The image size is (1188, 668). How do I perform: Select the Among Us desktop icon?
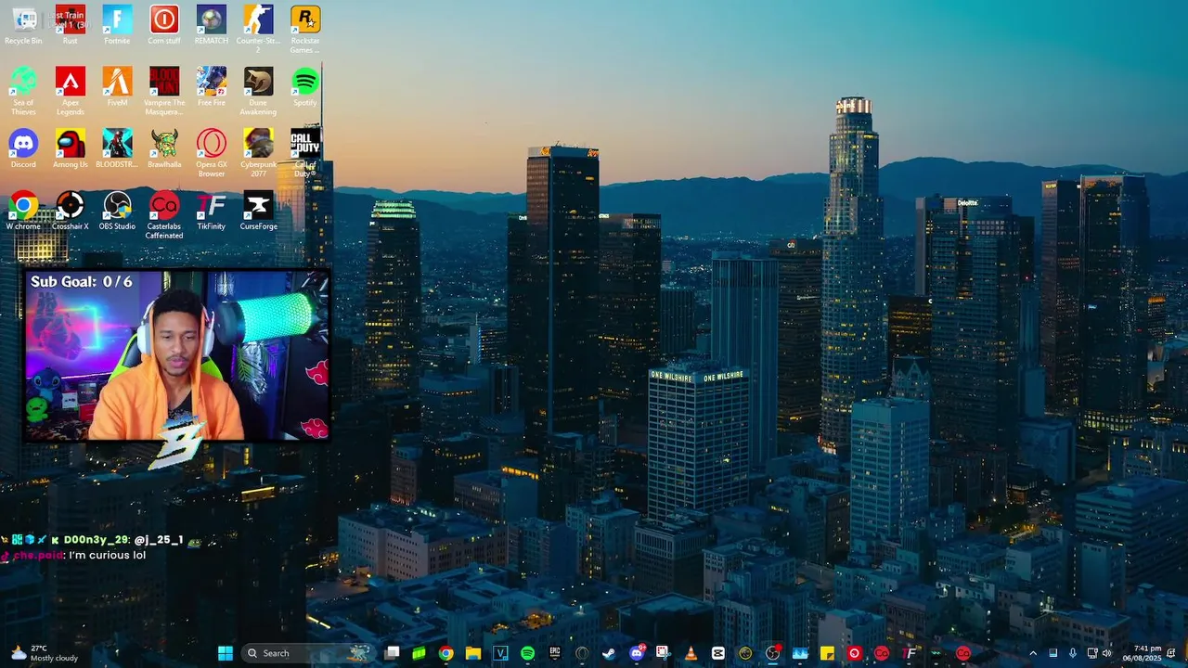pyautogui.click(x=71, y=149)
